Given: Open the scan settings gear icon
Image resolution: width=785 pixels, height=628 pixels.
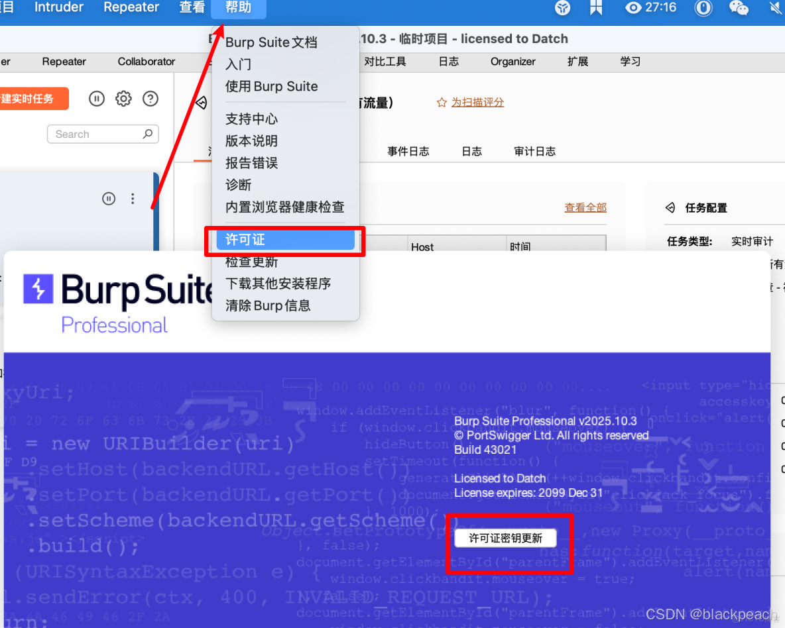Looking at the screenshot, I should coord(123,98).
